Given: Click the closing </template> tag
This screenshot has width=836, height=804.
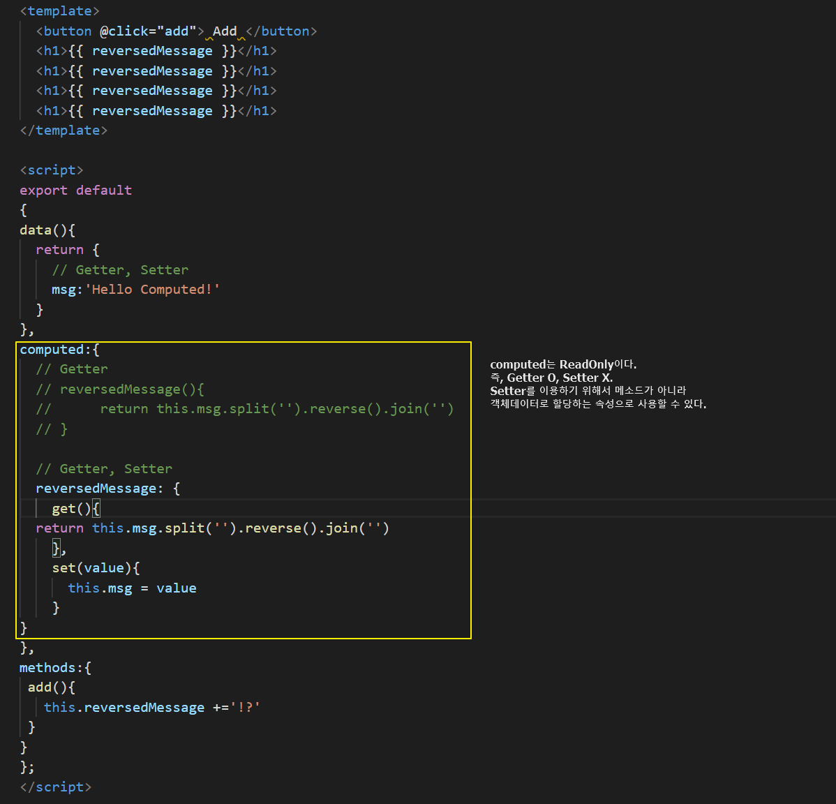Looking at the screenshot, I should click(64, 131).
